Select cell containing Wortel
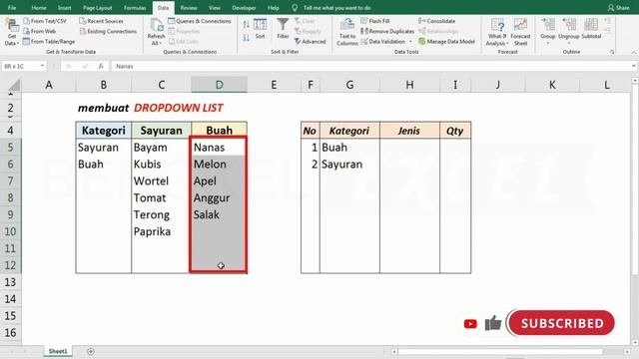The height and width of the screenshot is (359, 639). click(x=161, y=180)
